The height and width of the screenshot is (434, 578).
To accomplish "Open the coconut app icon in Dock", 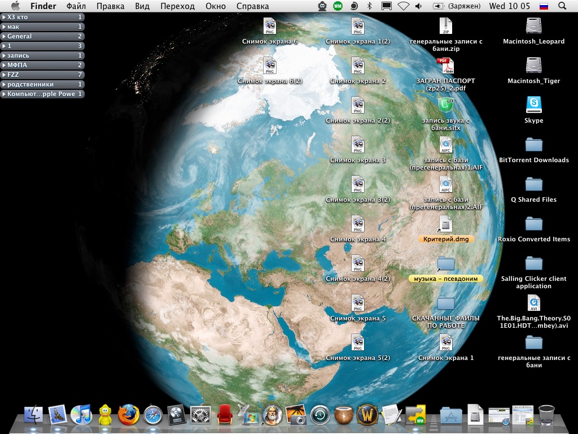I will pyautogui.click(x=344, y=415).
